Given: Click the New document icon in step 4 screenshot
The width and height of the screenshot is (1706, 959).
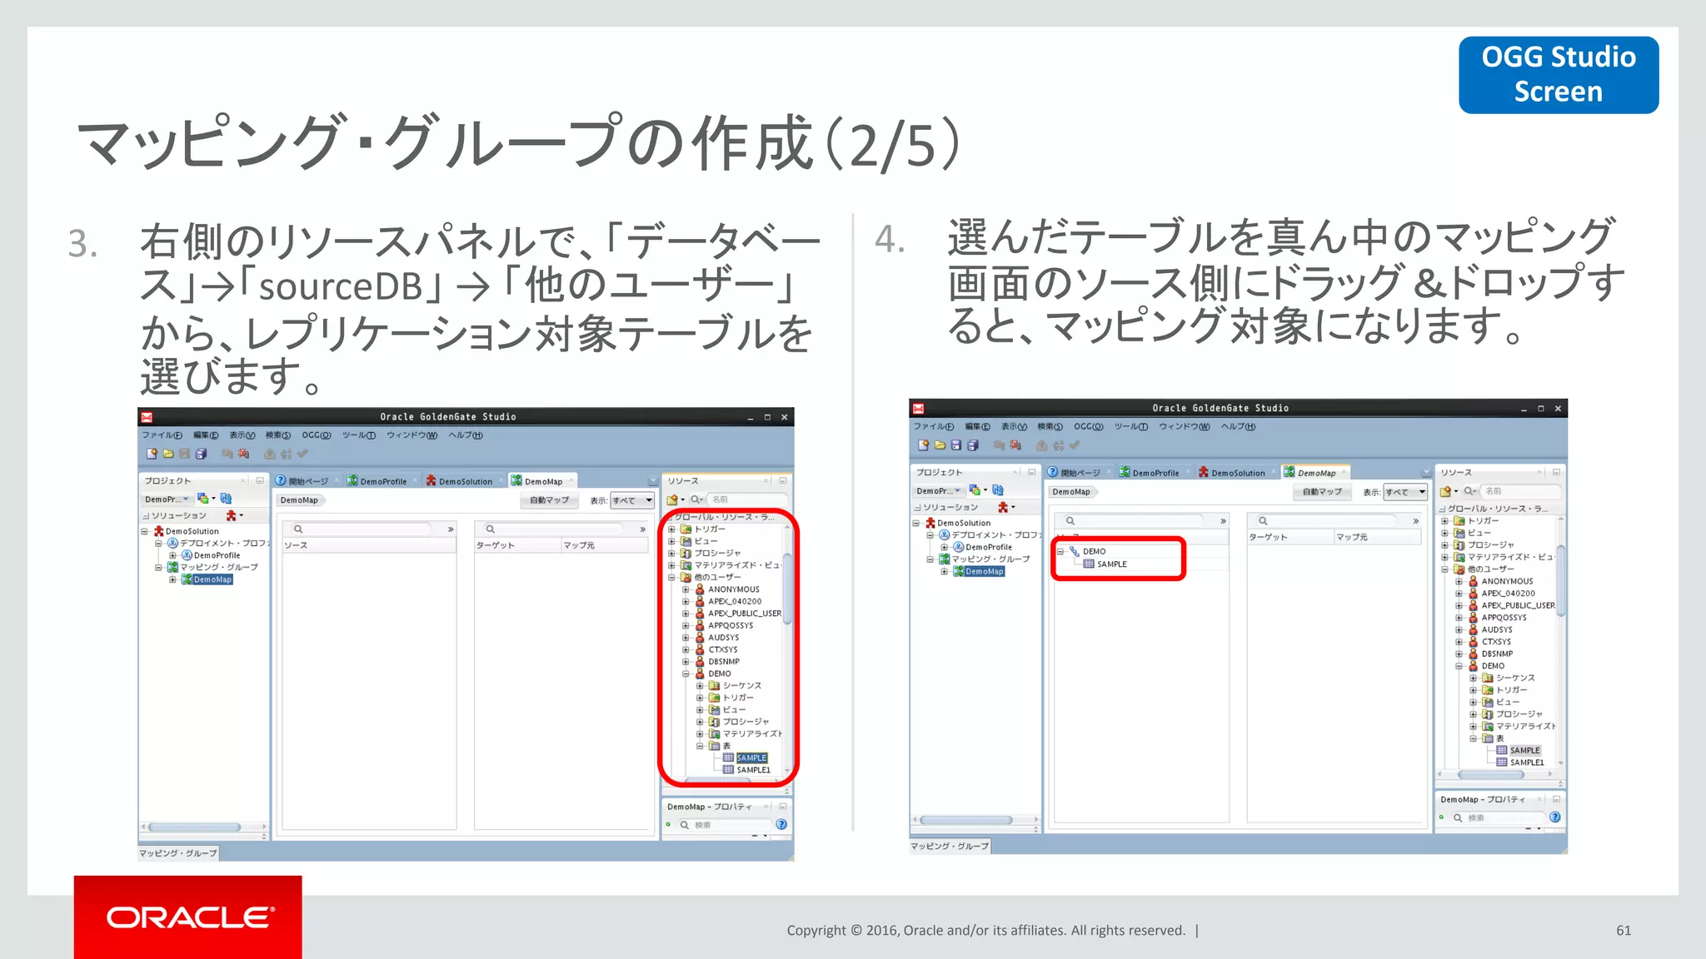Looking at the screenshot, I should [x=924, y=445].
